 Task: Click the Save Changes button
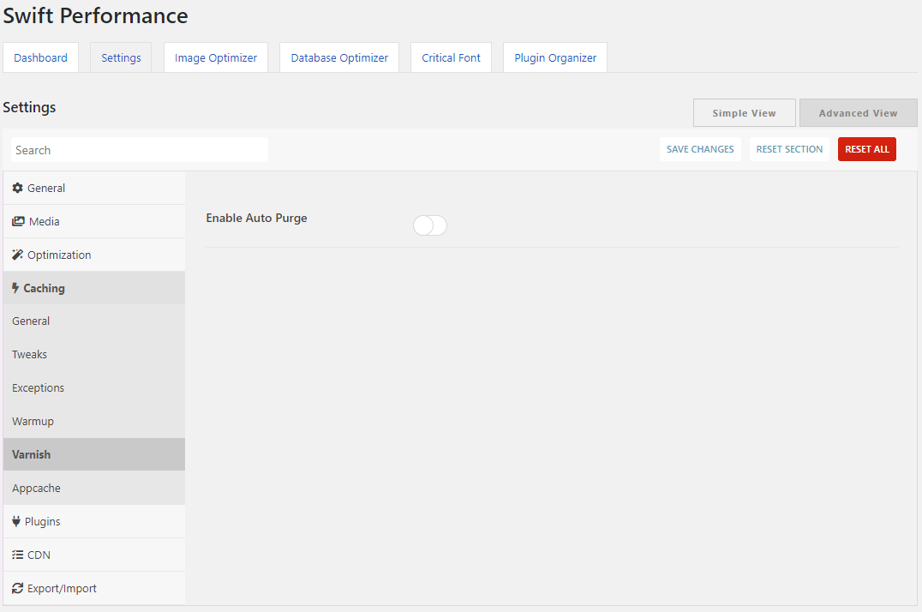point(700,149)
